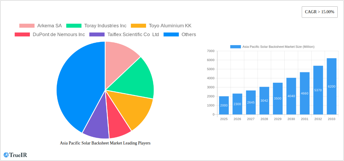Click the 2025 x-axis year label

(x=224, y=119)
